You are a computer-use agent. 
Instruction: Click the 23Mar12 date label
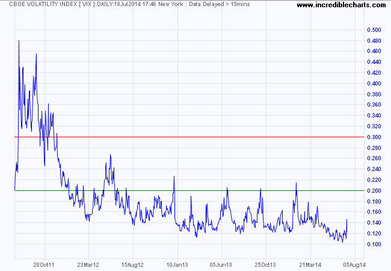tap(88, 265)
